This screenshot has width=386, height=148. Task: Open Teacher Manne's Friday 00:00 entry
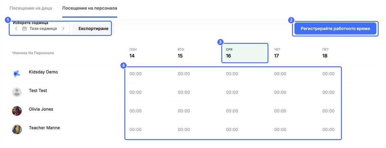coord(328,130)
